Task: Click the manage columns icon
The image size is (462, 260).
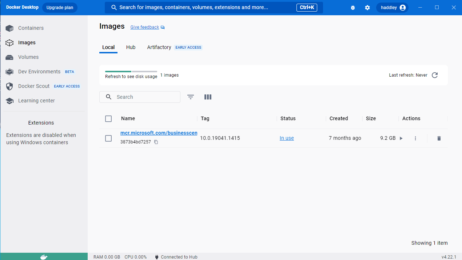Action: [x=208, y=97]
